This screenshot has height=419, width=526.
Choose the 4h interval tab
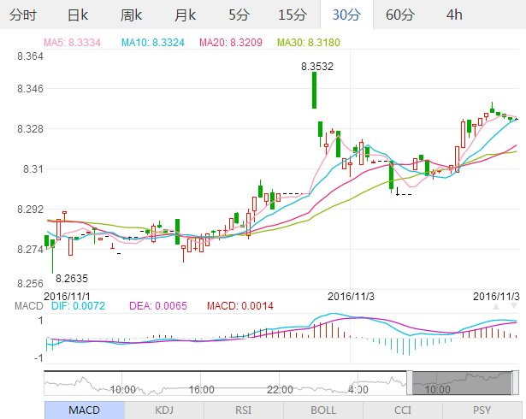pyautogui.click(x=454, y=15)
